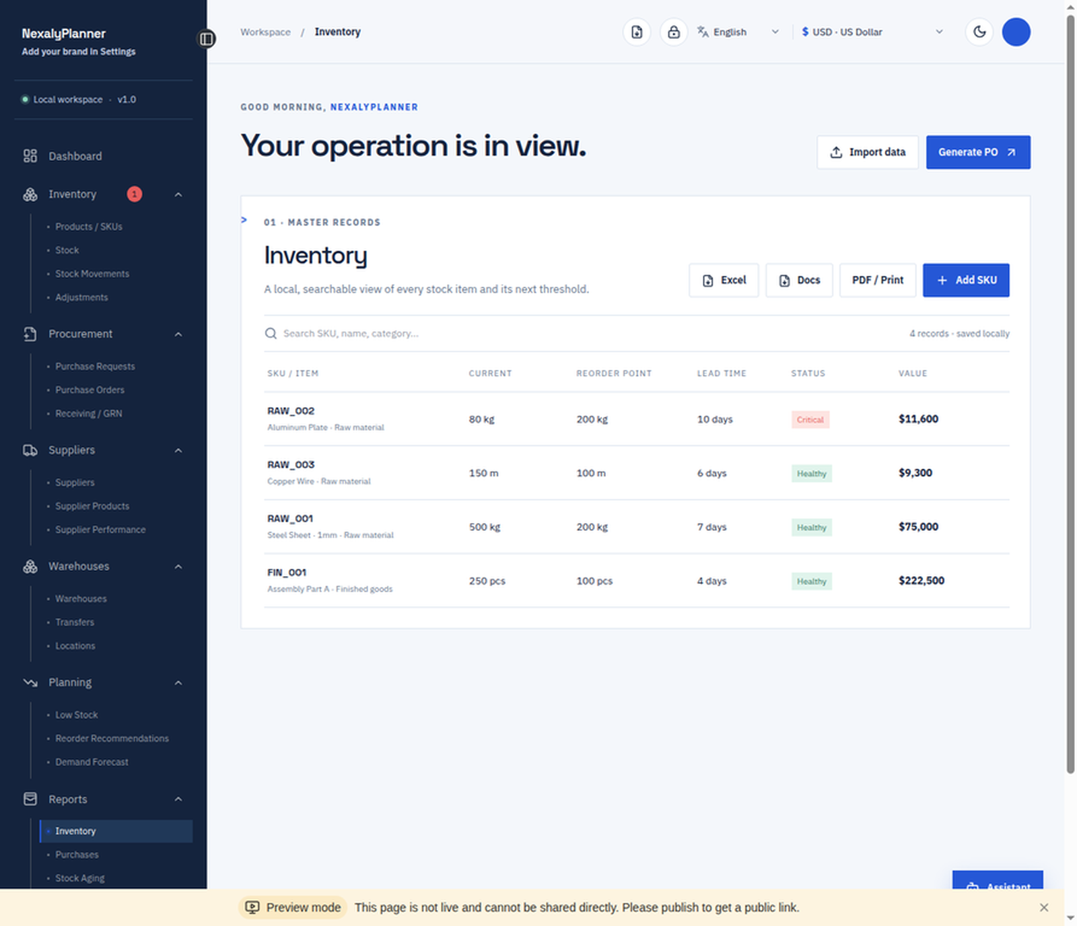The height and width of the screenshot is (926, 1077).
Task: Open the English language dropdown
Action: [738, 32]
